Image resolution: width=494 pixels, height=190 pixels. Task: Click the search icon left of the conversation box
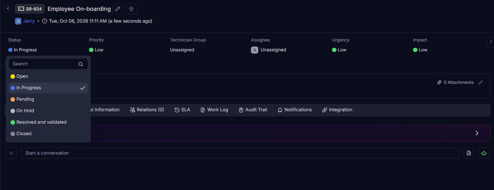point(11,153)
